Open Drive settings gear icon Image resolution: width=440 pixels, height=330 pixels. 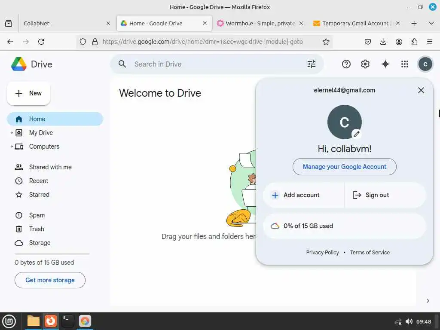(365, 64)
